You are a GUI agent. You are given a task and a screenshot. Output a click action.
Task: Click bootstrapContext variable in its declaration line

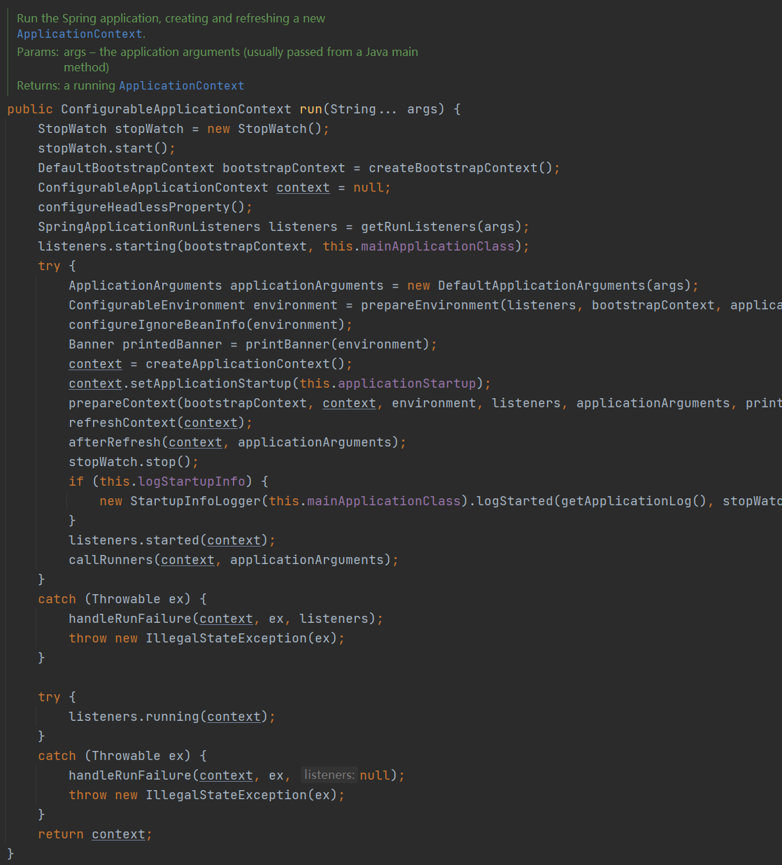pos(283,168)
